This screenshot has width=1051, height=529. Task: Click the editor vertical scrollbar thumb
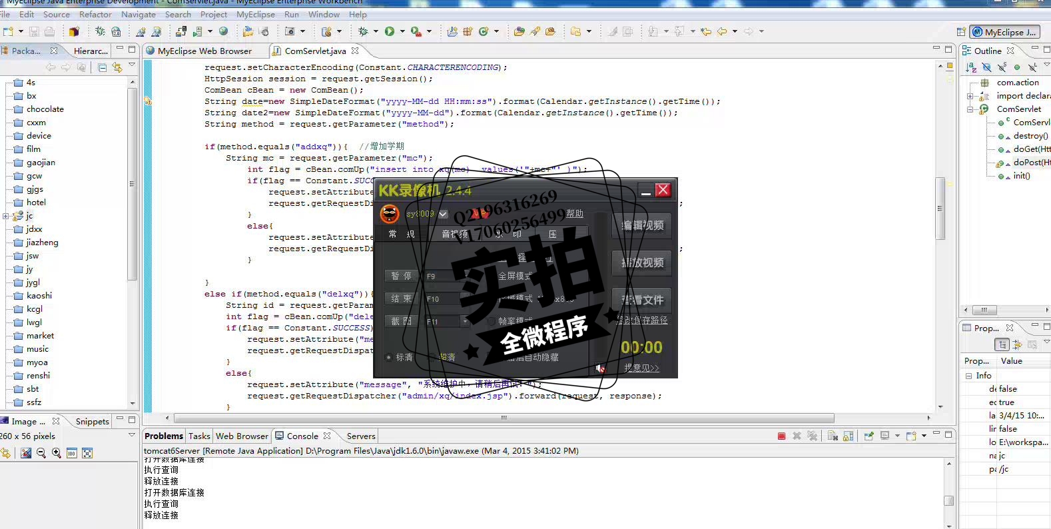[x=940, y=208]
